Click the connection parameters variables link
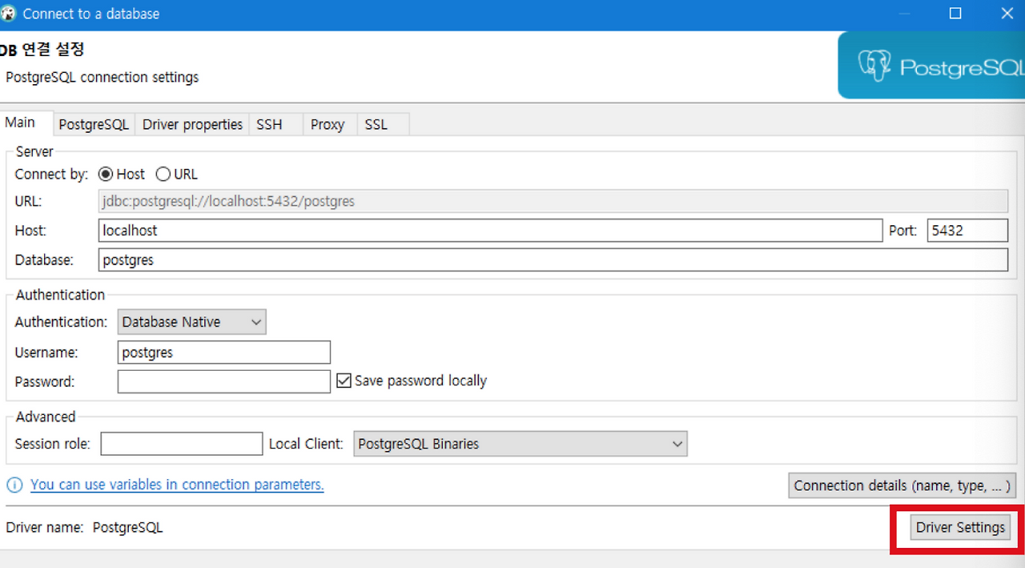 (176, 484)
